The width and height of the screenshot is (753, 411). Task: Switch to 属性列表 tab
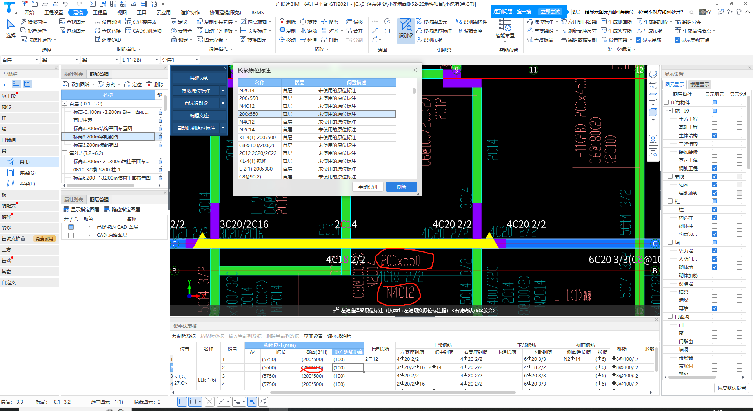[x=74, y=199]
